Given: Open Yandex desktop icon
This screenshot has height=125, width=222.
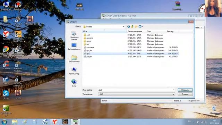Looking at the screenshot, I should 6,35.
